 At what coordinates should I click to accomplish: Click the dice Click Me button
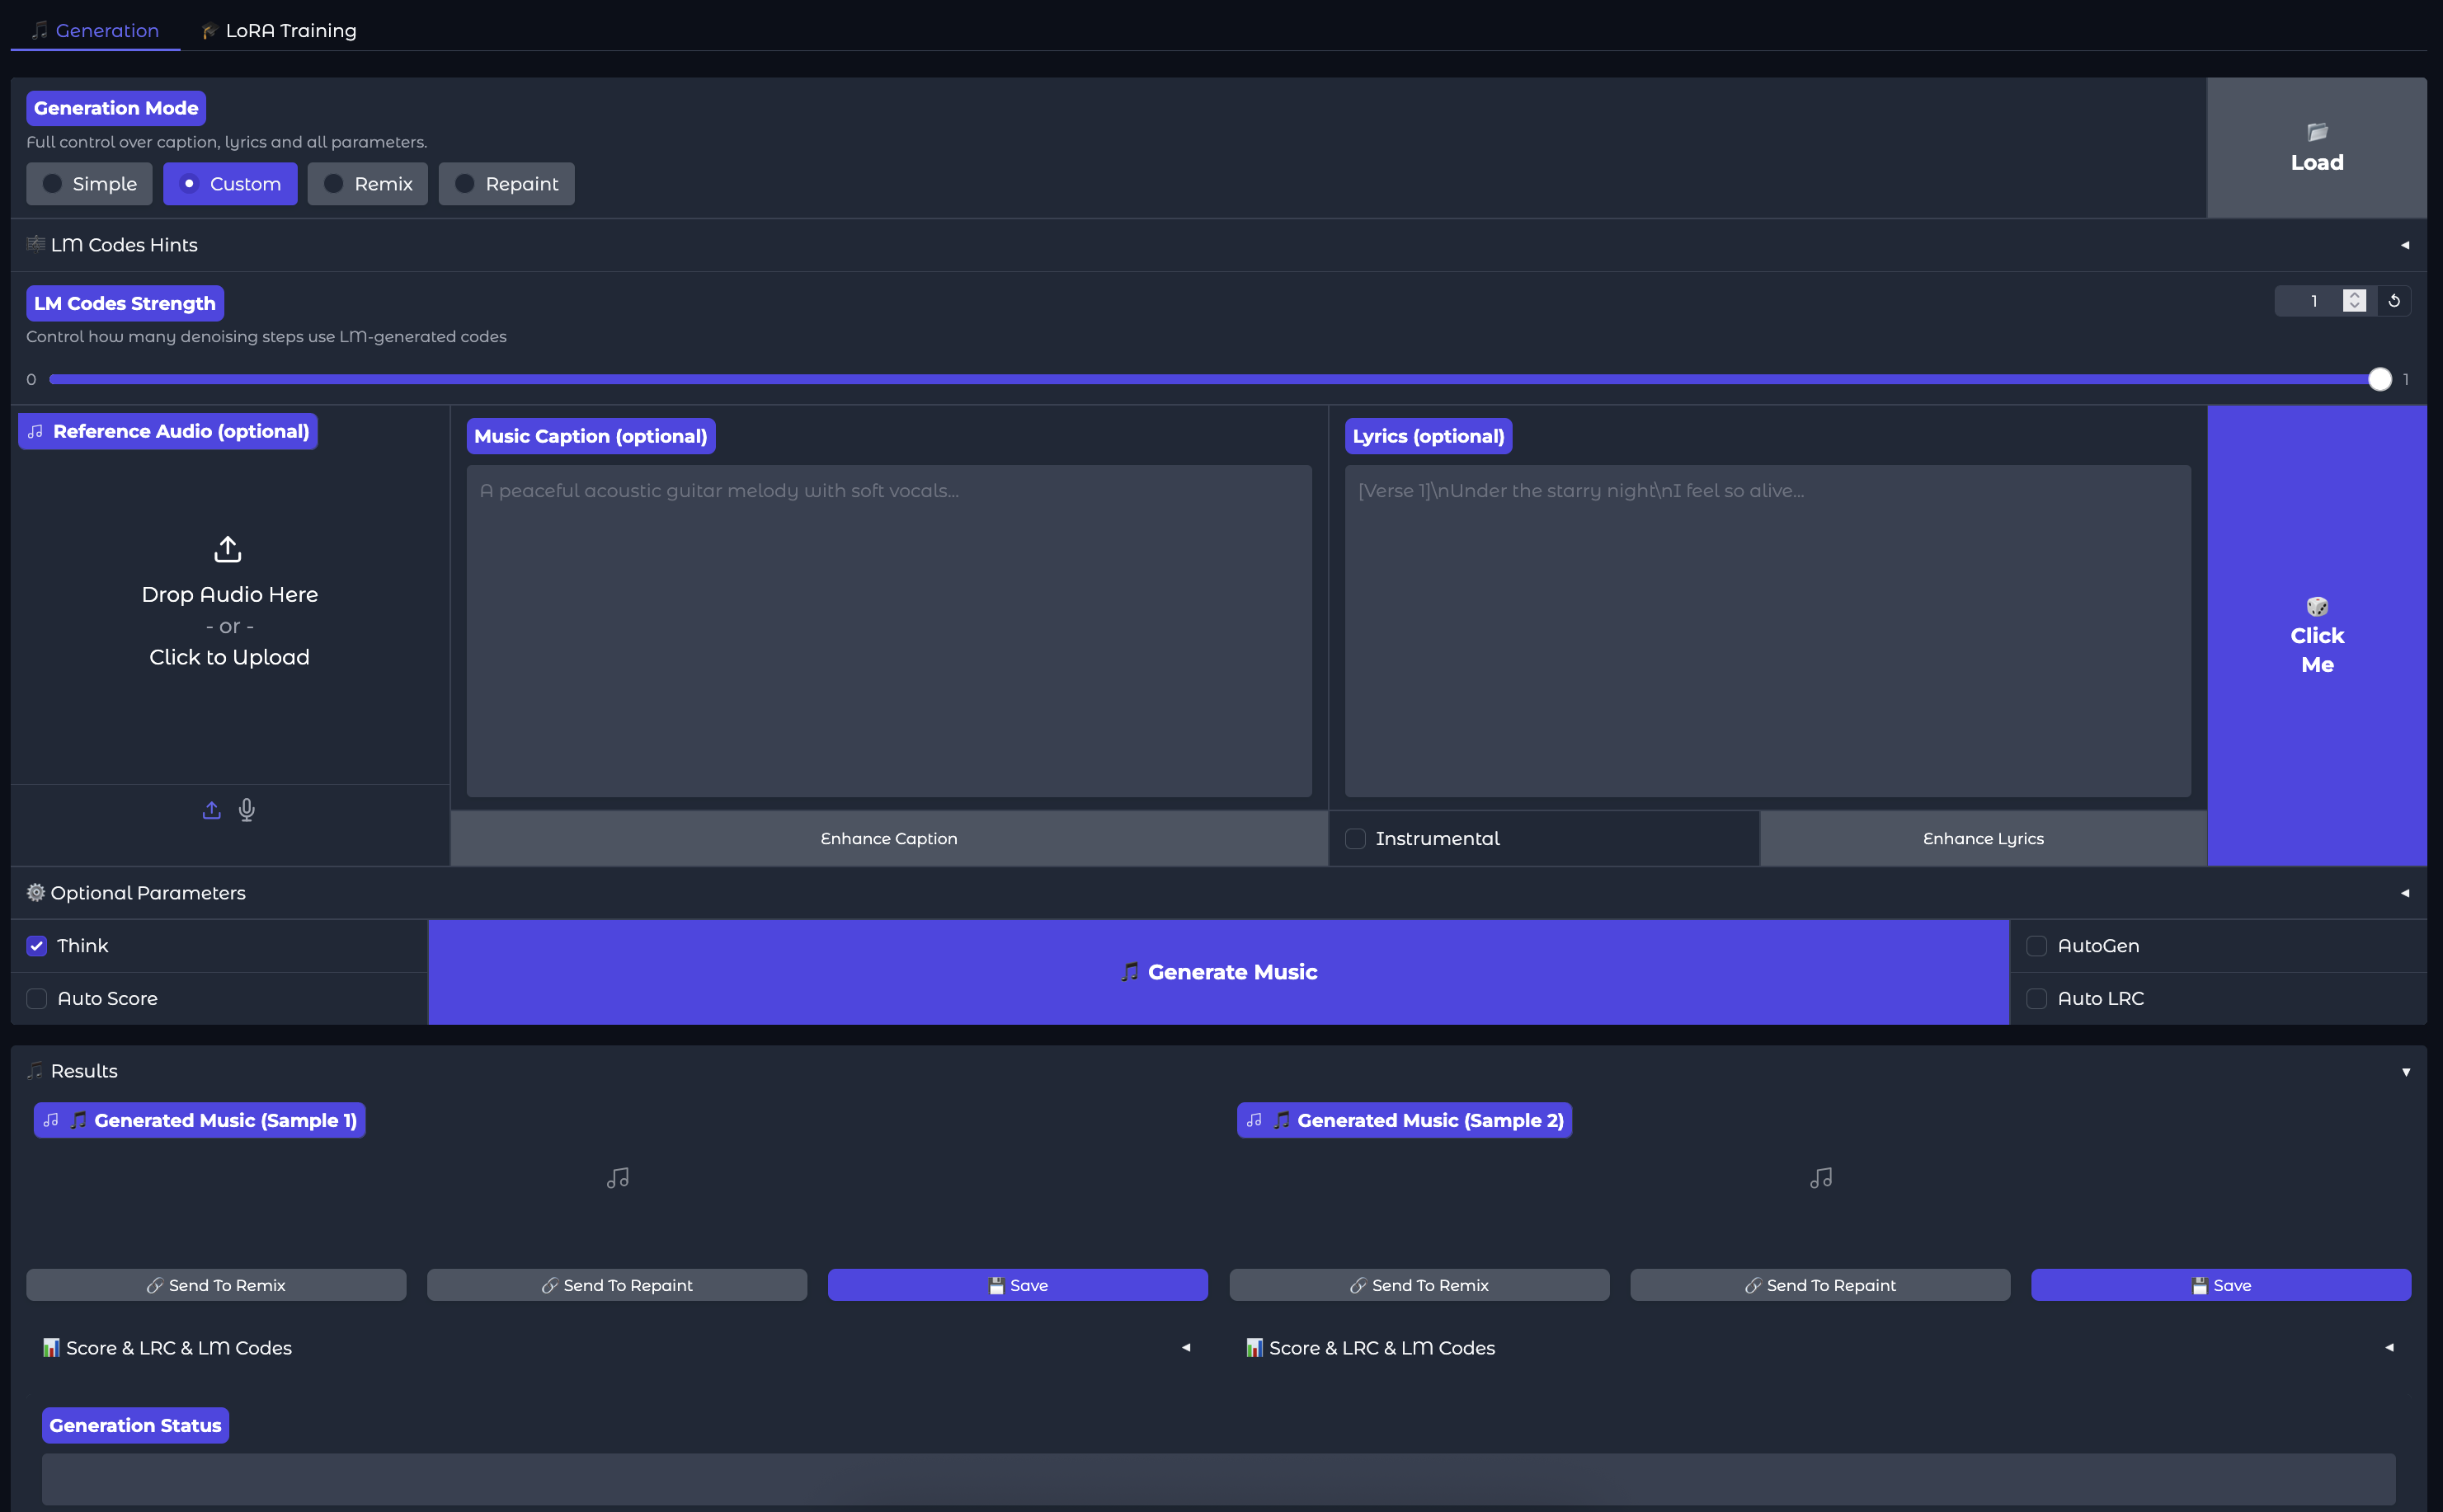point(2316,635)
